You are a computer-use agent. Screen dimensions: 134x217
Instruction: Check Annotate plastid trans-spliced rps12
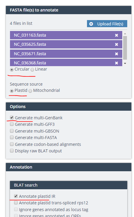click(16, 203)
